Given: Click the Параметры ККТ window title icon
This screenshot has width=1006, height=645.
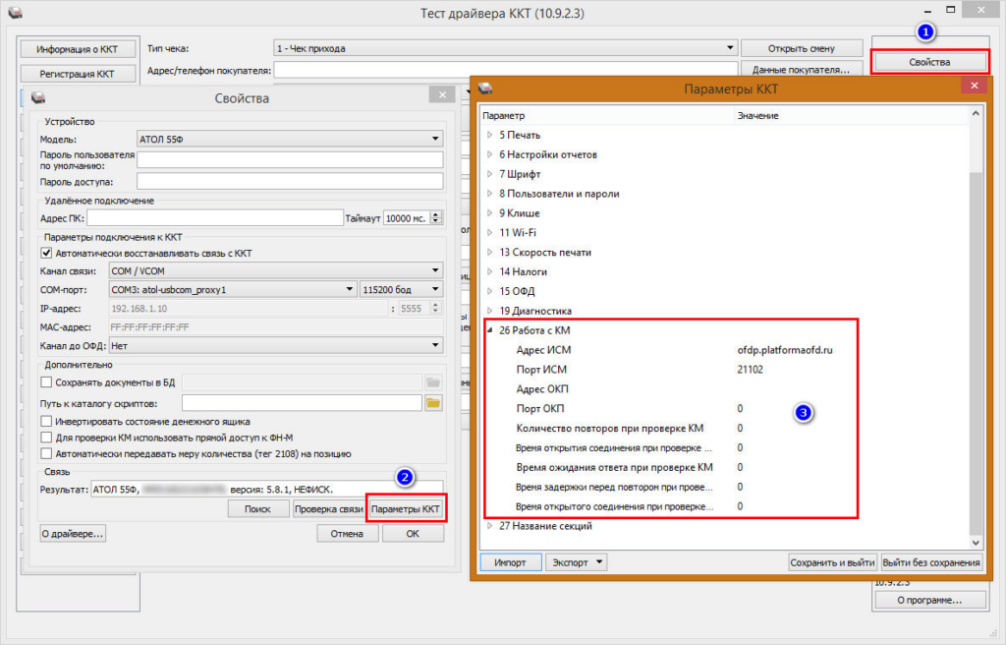Looking at the screenshot, I should point(483,89).
